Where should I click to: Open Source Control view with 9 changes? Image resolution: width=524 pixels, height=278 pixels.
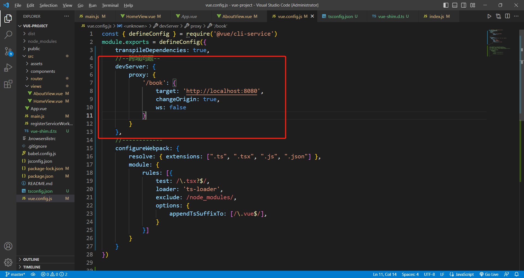pyautogui.click(x=8, y=51)
